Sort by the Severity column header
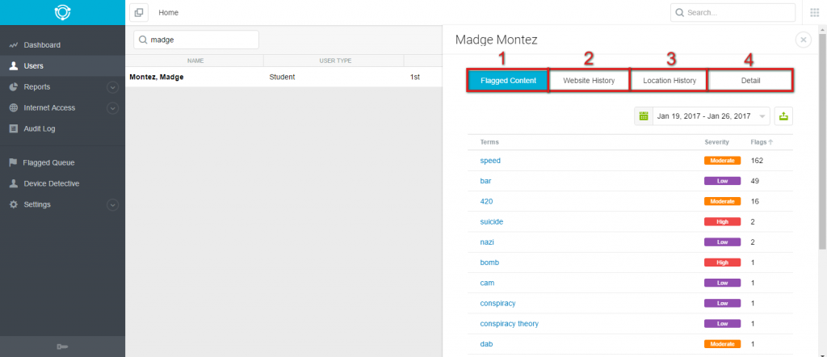This screenshot has height=357, width=827. pyautogui.click(x=717, y=142)
